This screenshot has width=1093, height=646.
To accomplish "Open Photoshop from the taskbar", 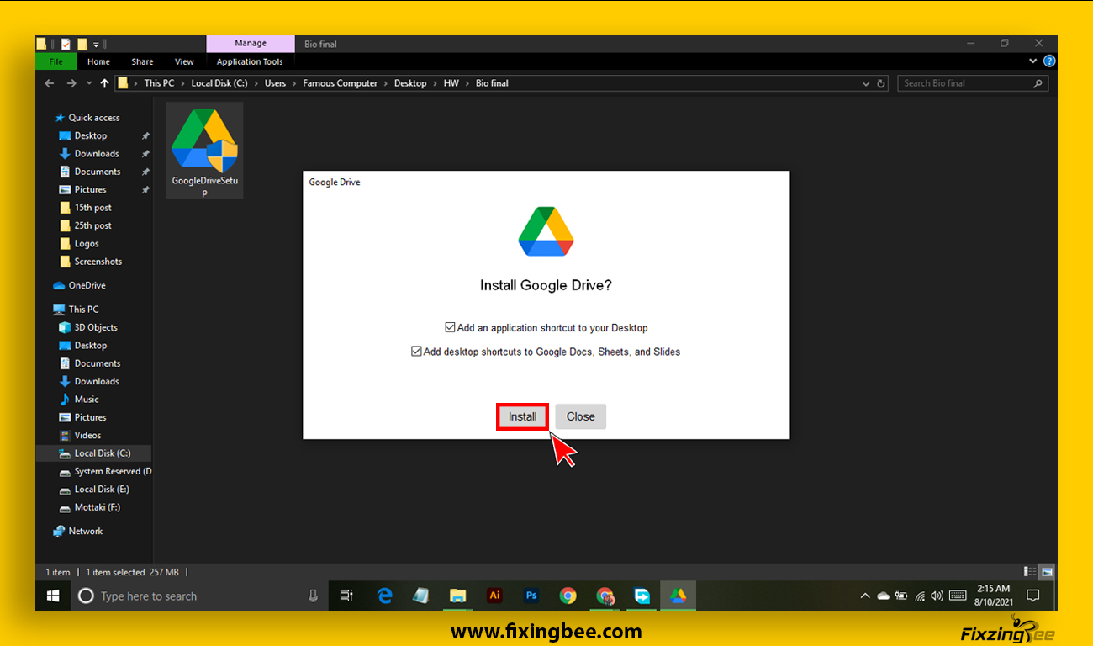I will [531, 596].
